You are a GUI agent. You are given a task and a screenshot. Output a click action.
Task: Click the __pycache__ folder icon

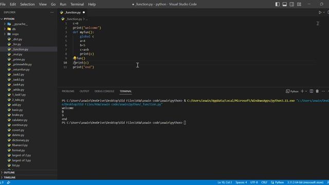tap(9, 24)
